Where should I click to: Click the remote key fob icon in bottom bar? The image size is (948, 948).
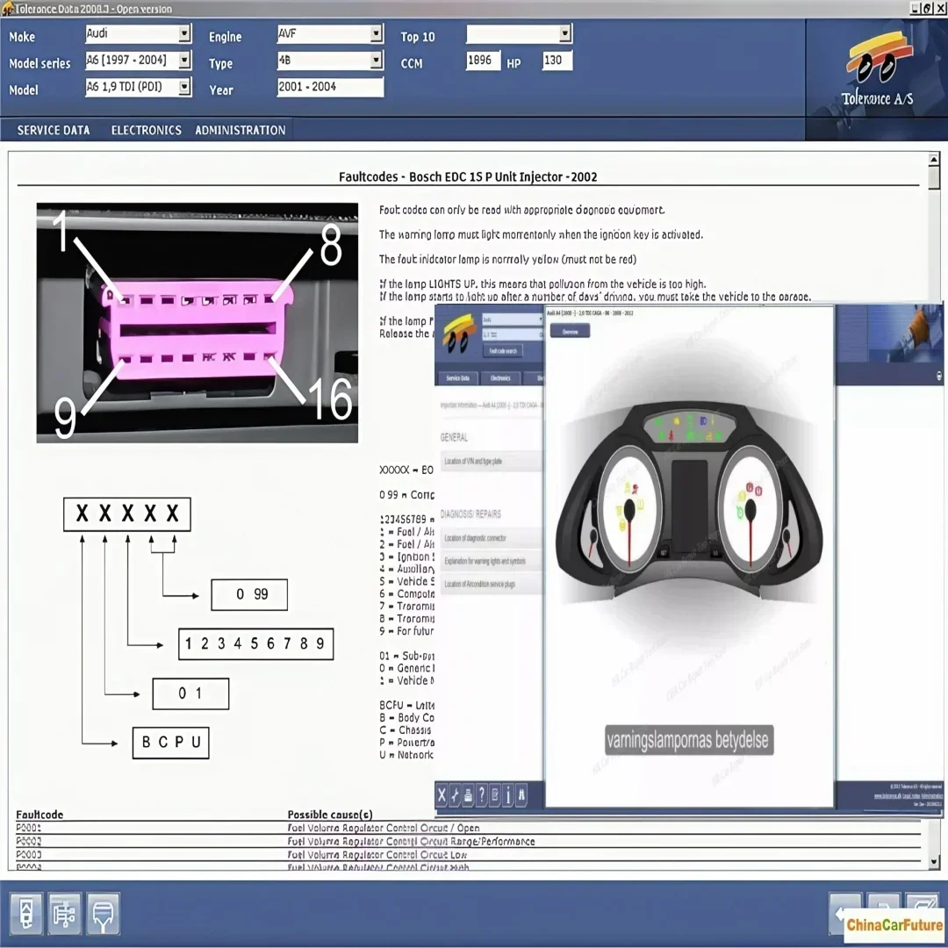point(26,913)
